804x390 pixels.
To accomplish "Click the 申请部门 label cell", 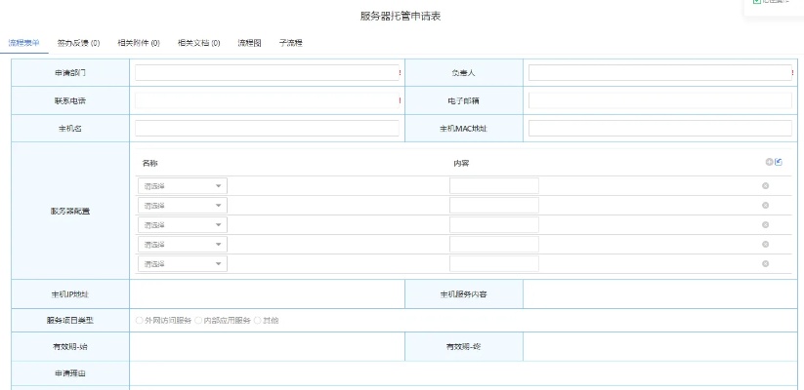I will tap(70, 73).
